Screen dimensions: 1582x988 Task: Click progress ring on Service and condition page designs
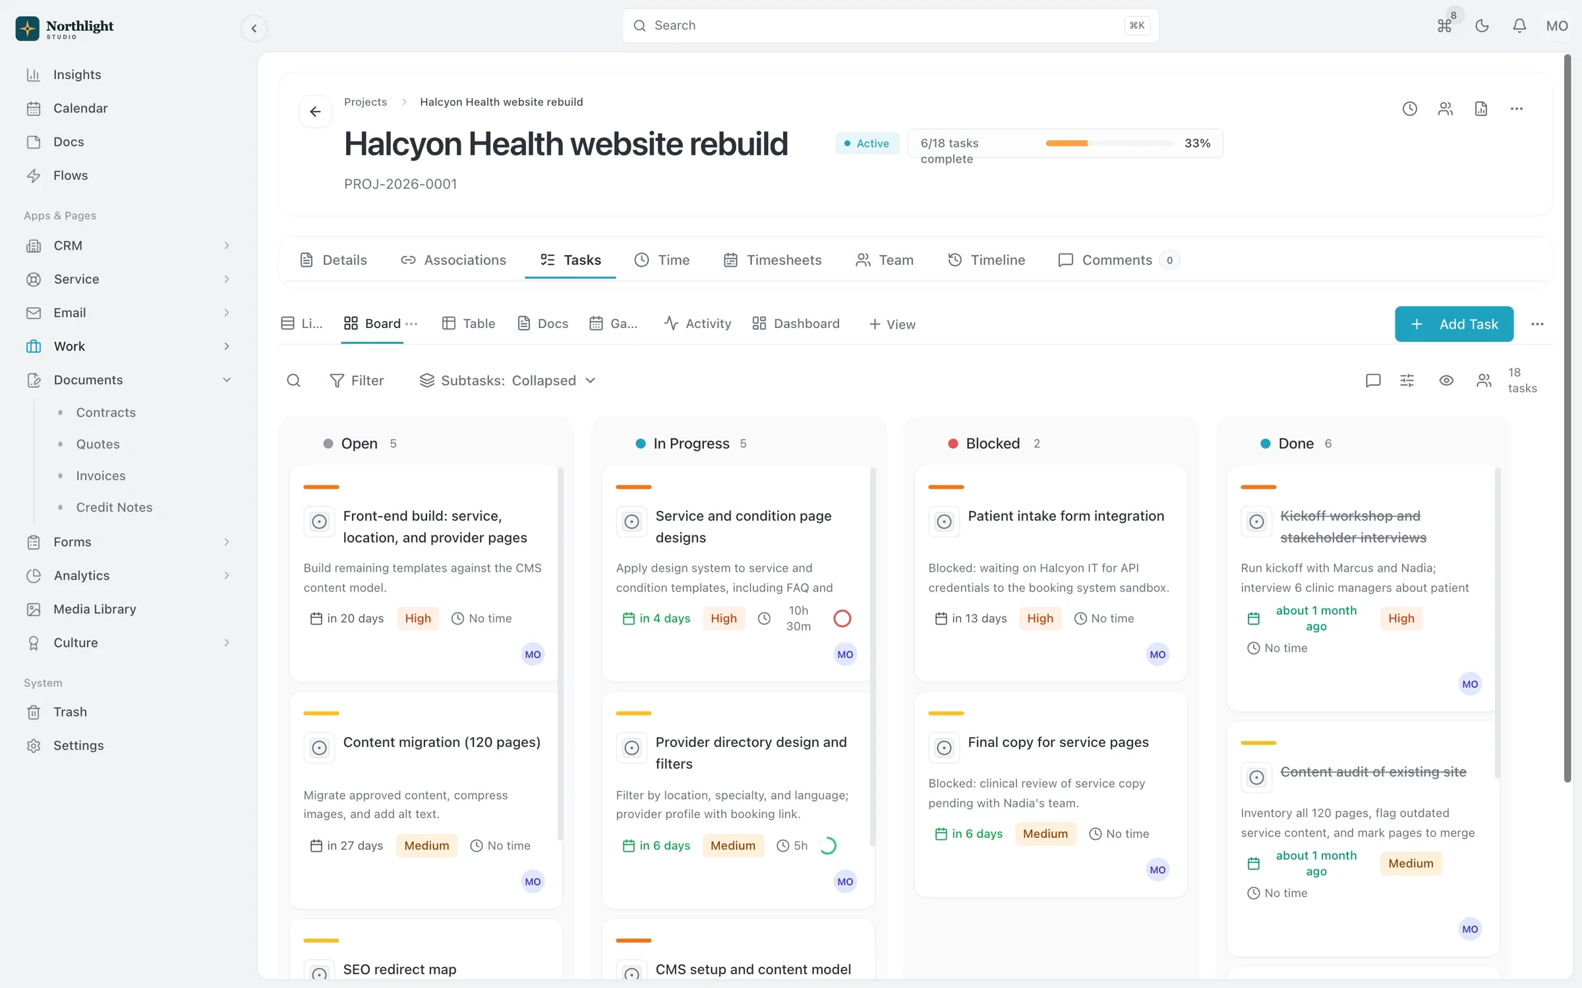[x=842, y=618]
